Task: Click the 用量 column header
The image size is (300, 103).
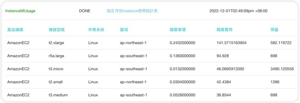Action: point(274,30)
